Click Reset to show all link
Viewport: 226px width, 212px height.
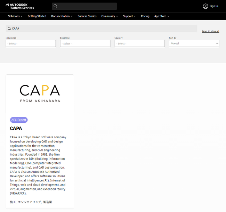coord(210,31)
